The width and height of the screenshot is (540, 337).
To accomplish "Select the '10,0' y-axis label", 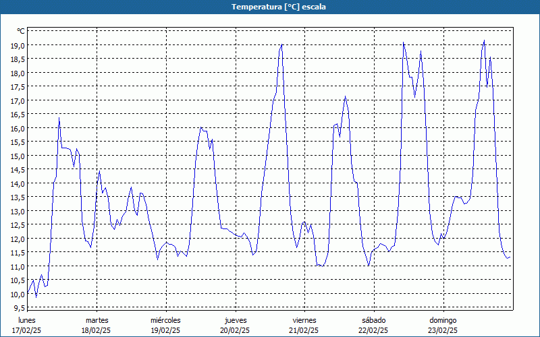I will point(18,294).
